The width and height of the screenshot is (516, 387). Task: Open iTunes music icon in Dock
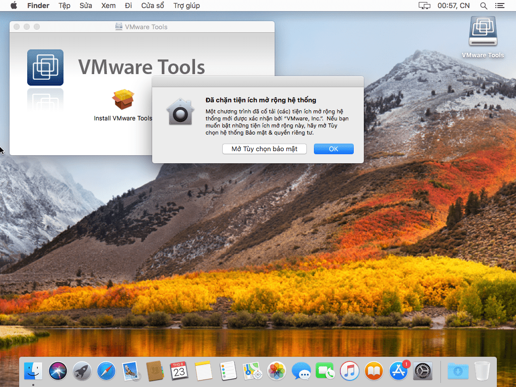(x=350, y=371)
